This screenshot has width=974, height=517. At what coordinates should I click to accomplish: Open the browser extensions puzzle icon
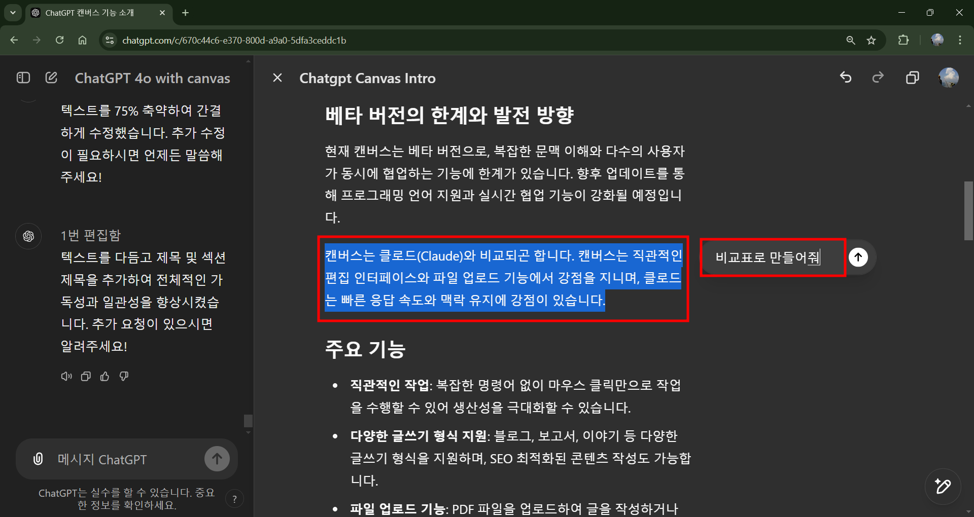[903, 40]
